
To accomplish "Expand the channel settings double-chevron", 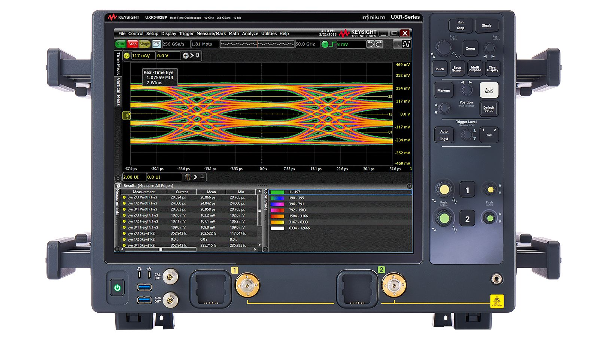I will pos(192,56).
